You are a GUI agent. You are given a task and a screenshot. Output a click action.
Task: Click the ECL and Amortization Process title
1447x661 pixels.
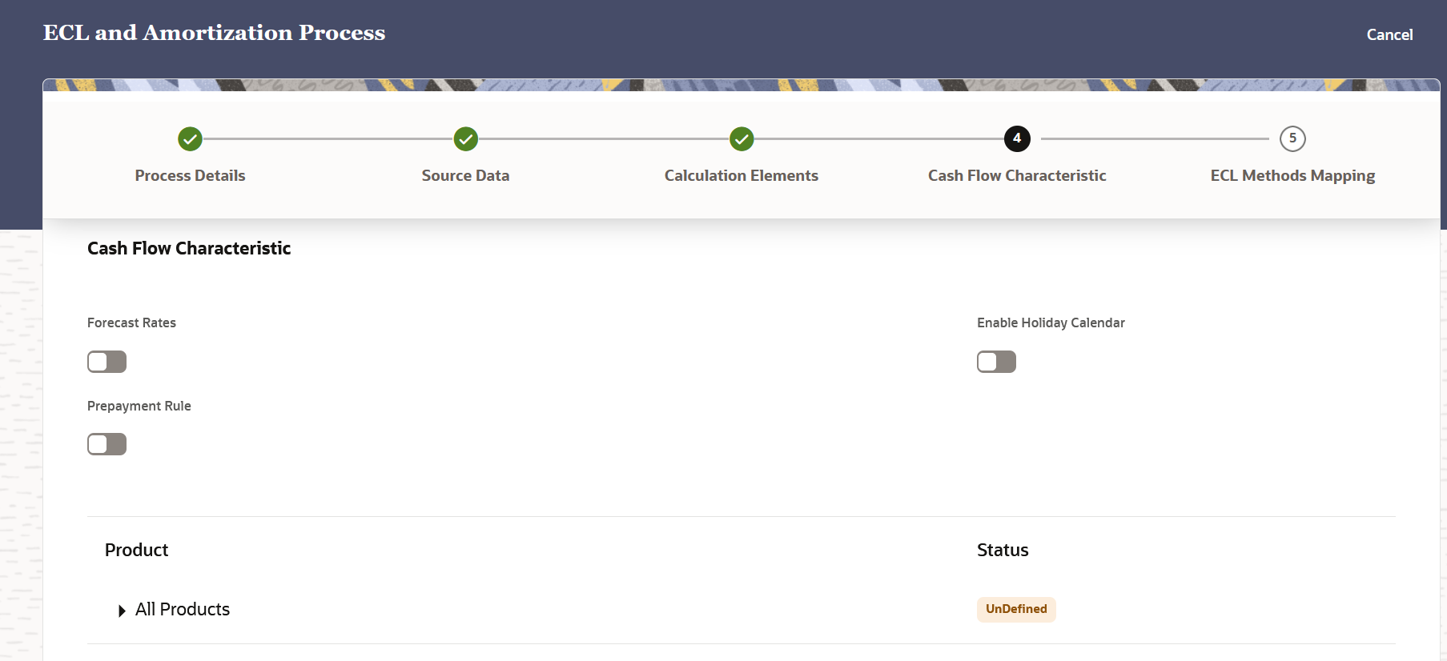tap(214, 33)
